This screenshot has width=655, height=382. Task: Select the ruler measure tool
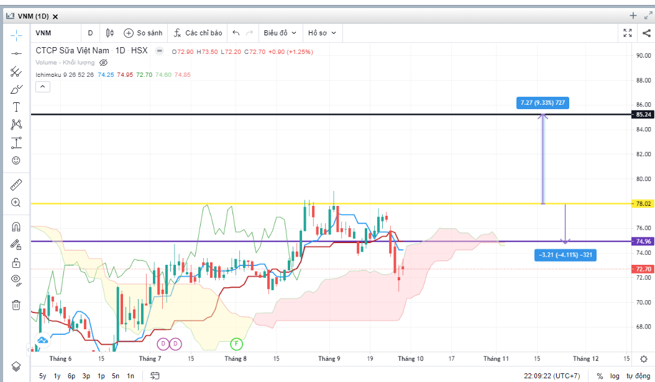coord(16,185)
